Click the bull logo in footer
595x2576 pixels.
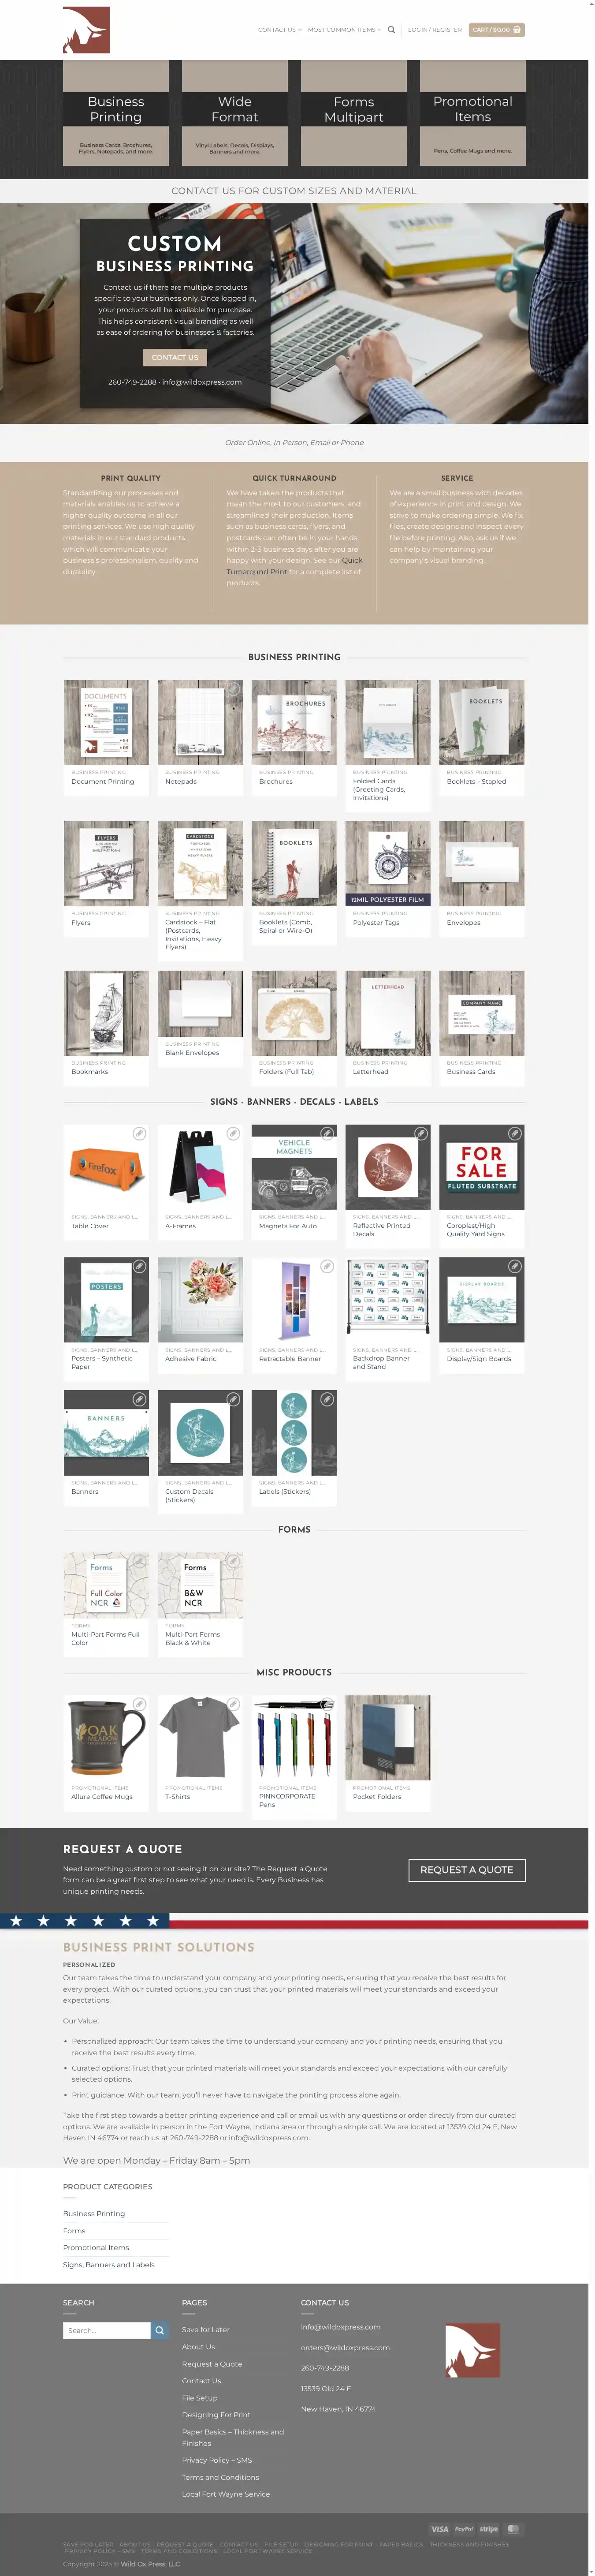(472, 2350)
